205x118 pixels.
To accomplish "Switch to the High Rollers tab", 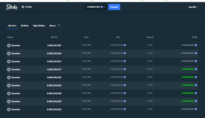I will pos(39,26).
